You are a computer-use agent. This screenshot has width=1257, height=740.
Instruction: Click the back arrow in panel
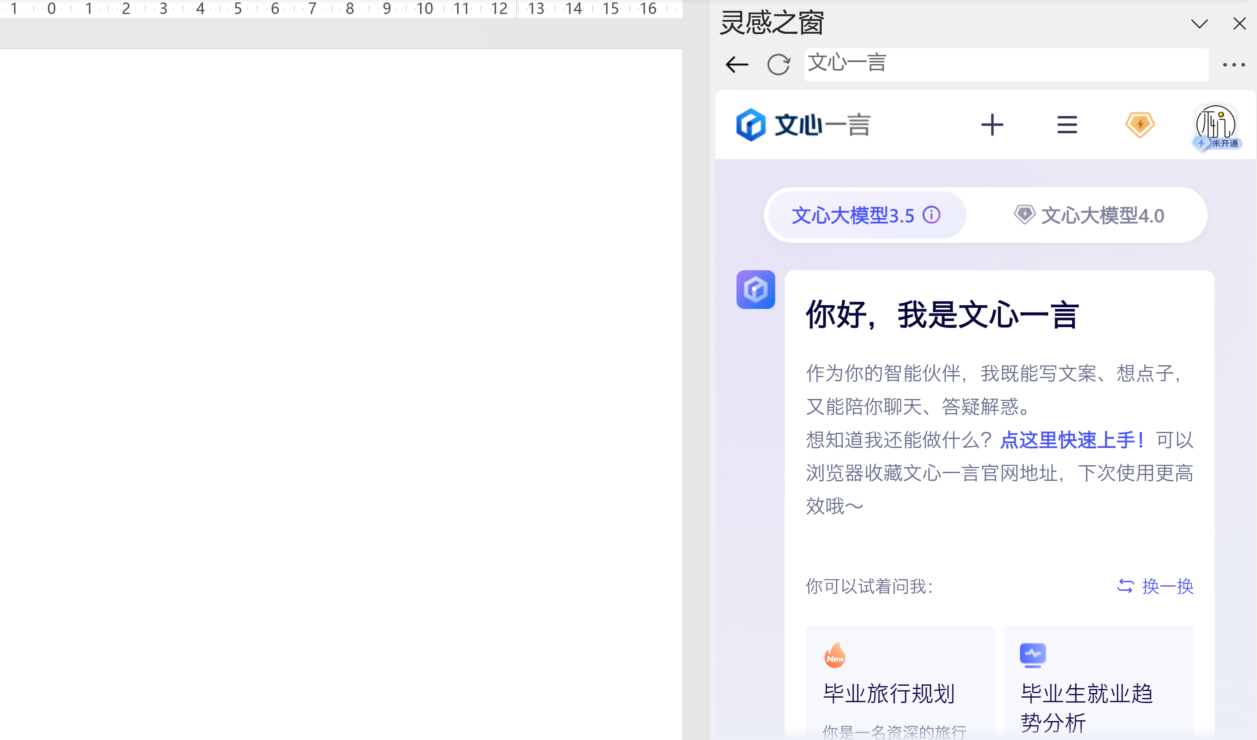[x=737, y=65]
